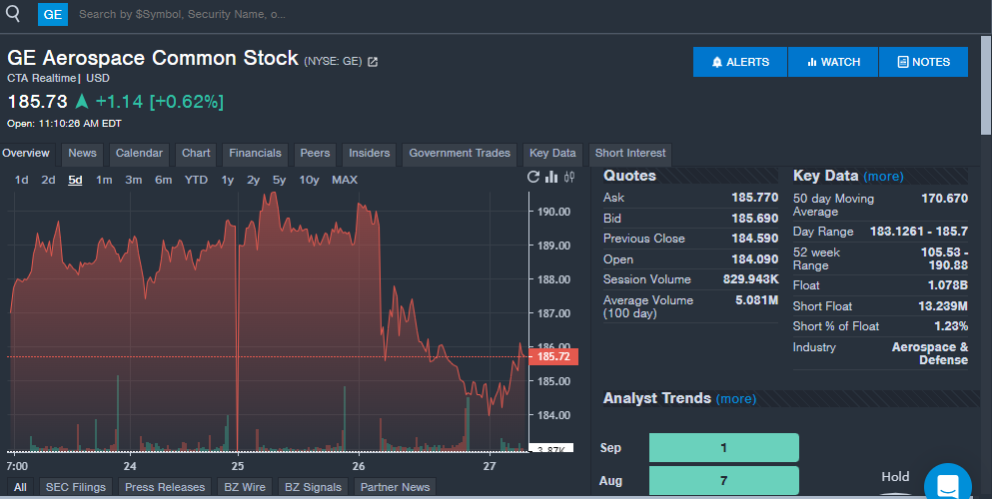Select 10y chart range
This screenshot has width=992, height=499.
tap(309, 180)
